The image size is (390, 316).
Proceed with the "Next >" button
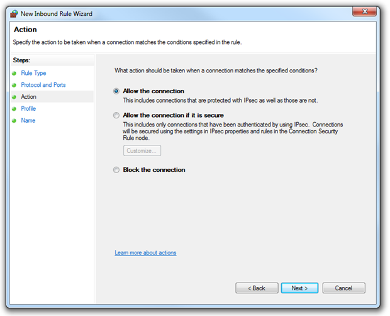(x=300, y=288)
